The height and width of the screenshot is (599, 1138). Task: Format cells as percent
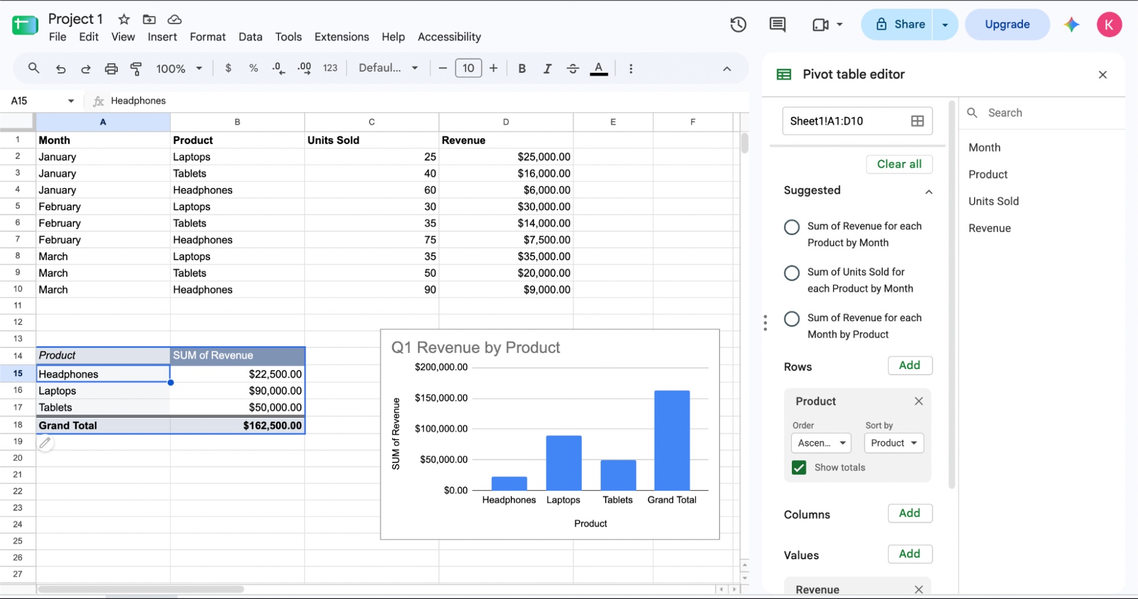click(253, 68)
